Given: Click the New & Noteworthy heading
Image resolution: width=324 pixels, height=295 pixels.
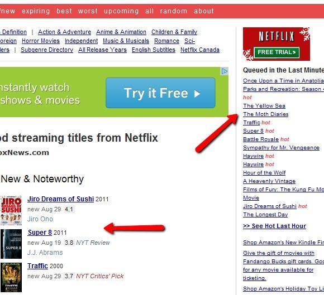Looking at the screenshot, I should [42, 179].
